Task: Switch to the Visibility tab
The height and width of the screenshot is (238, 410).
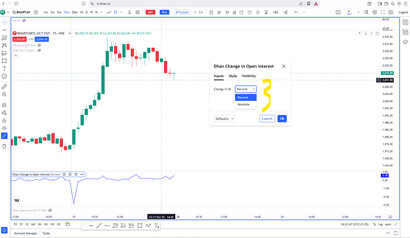Action: (248, 76)
